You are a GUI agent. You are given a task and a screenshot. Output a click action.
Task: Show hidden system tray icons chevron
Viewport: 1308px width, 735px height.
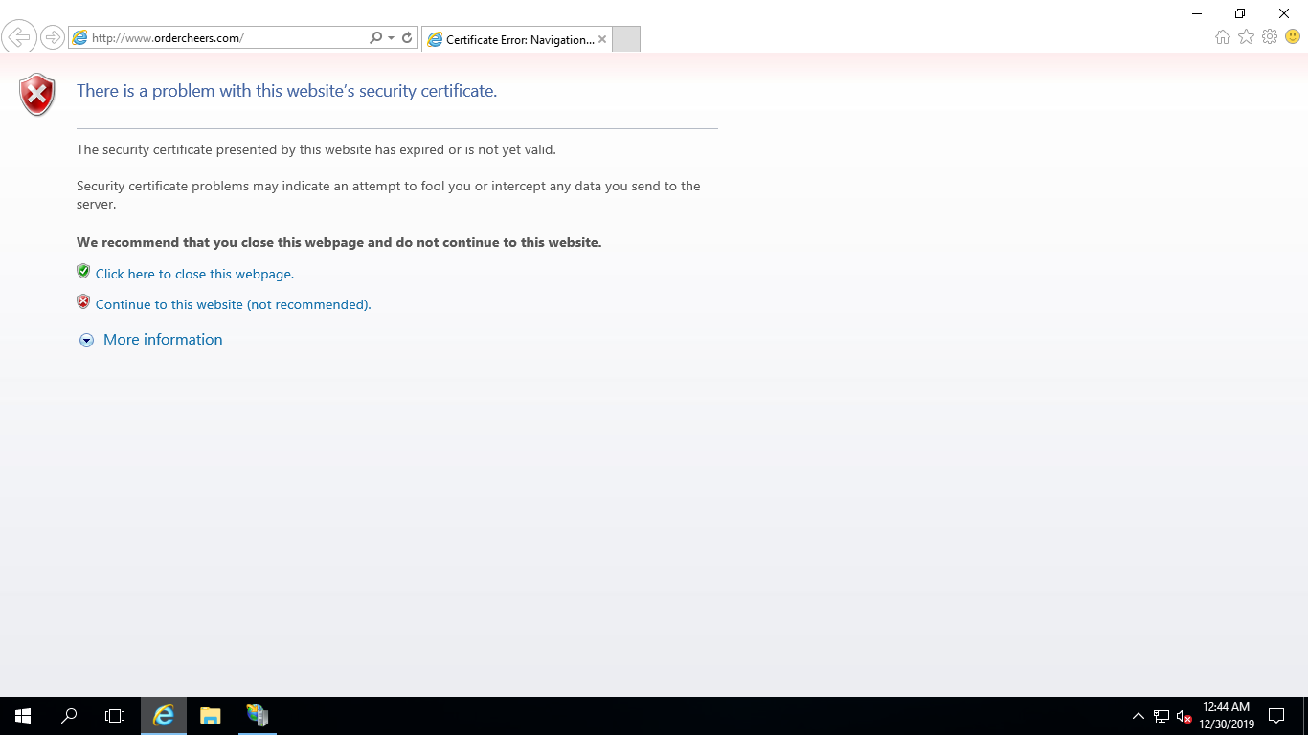click(x=1138, y=716)
